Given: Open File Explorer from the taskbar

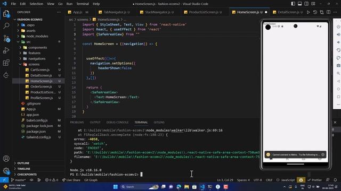Looking at the screenshot, I should pos(186,187).
